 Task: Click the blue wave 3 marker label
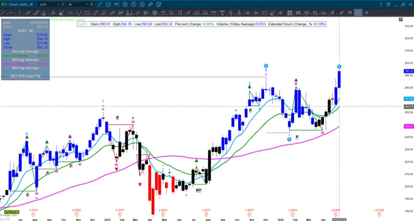(266, 66)
